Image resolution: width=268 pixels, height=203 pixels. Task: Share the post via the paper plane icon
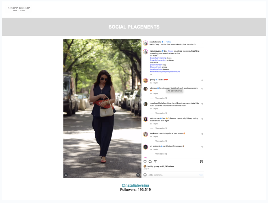coord(155,161)
